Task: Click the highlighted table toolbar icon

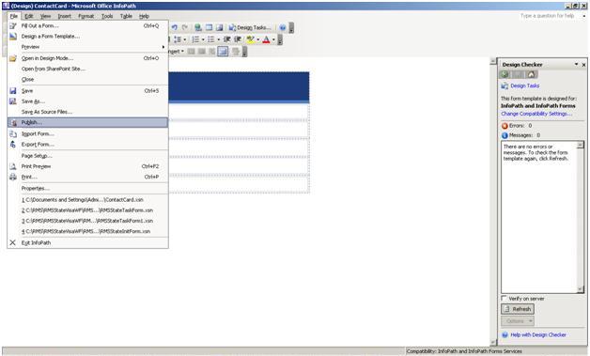Action: pos(223,51)
